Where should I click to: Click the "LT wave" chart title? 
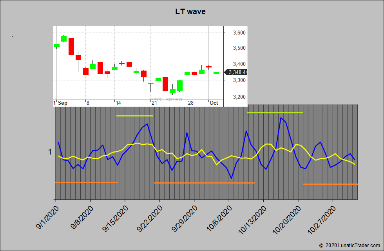coord(190,12)
